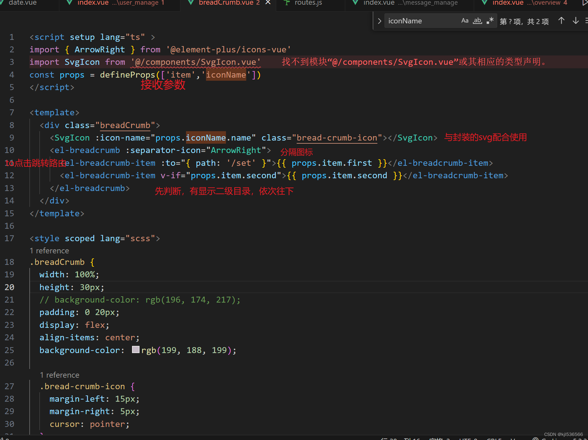Toggle Match Case in find widget
The width and height of the screenshot is (588, 440).
(x=465, y=21)
